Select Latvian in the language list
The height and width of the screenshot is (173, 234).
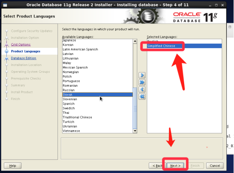point(98,54)
